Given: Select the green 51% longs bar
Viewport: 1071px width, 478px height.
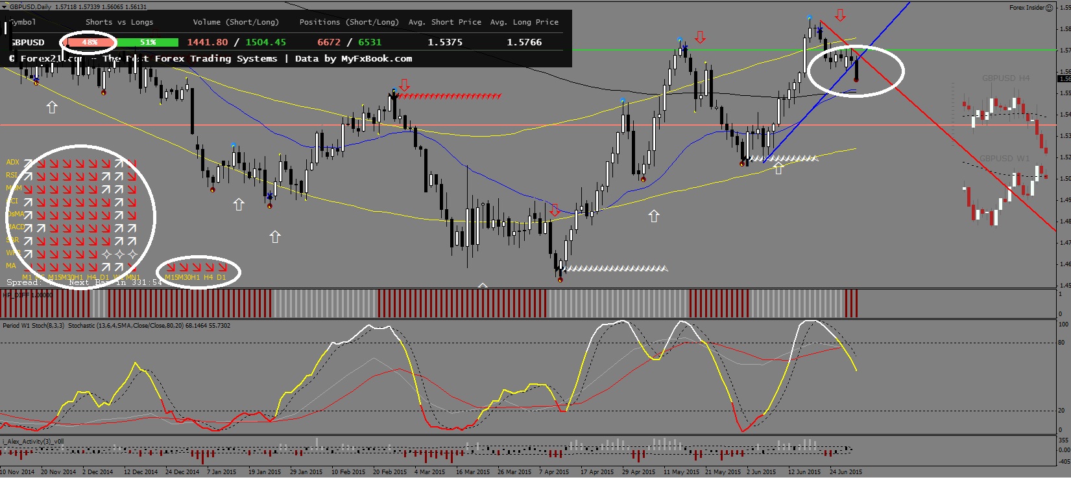Looking at the screenshot, I should (147, 42).
